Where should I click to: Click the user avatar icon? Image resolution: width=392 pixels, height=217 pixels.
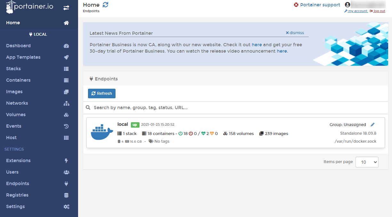coord(348,5)
